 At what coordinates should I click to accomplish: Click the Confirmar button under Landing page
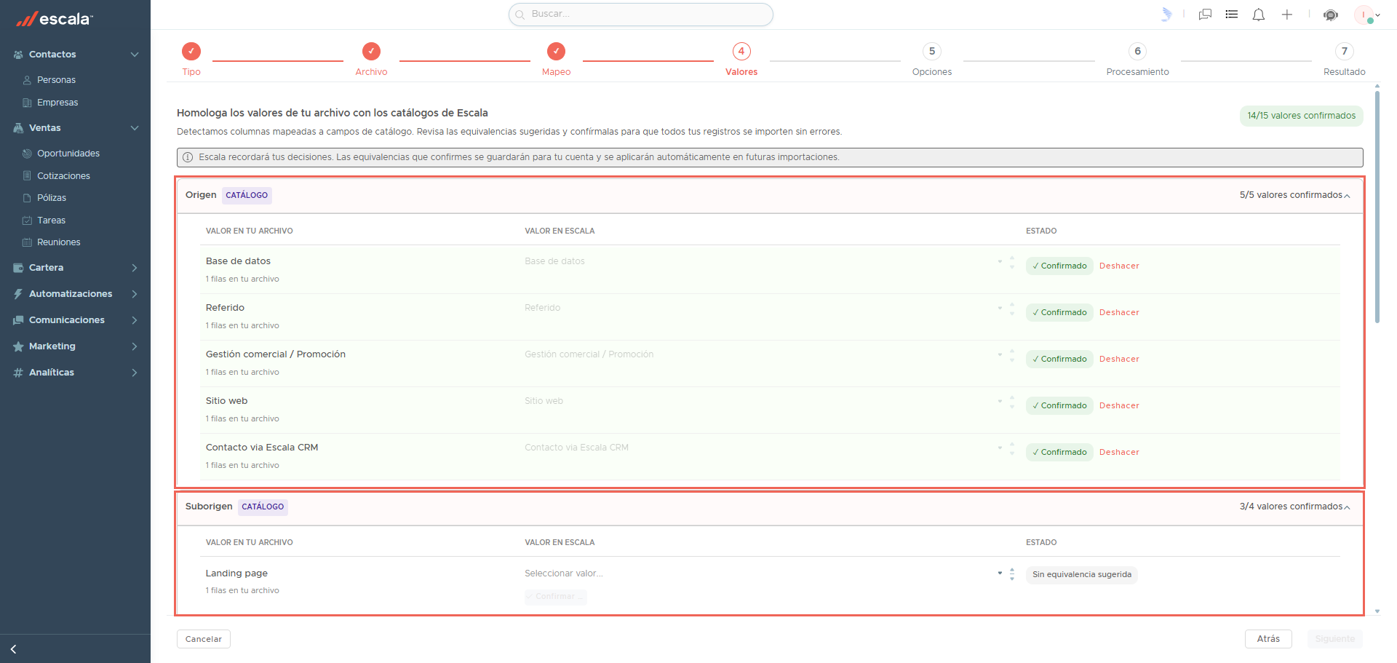coord(556,597)
